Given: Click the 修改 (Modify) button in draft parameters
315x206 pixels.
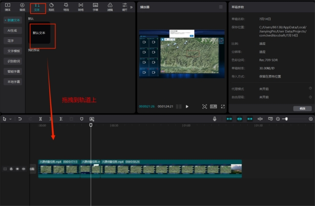Looking at the screenshot, I should click(x=302, y=108).
